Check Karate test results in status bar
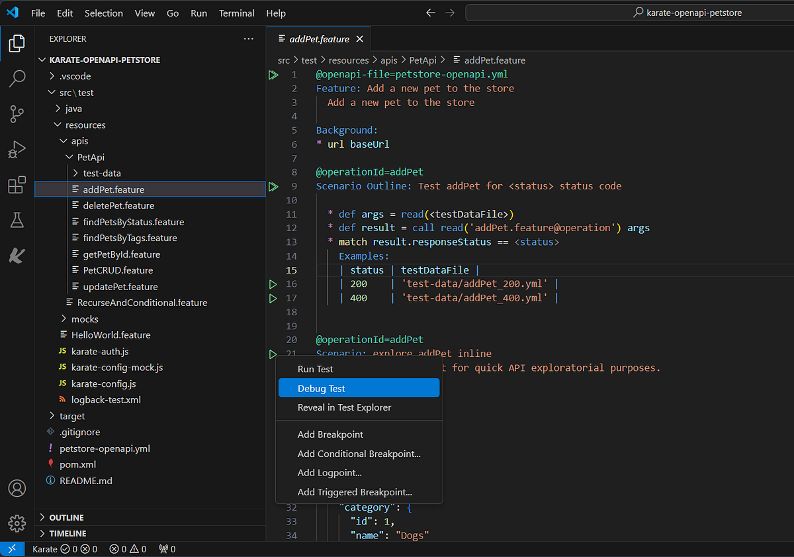This screenshot has width=794, height=557. point(66,548)
